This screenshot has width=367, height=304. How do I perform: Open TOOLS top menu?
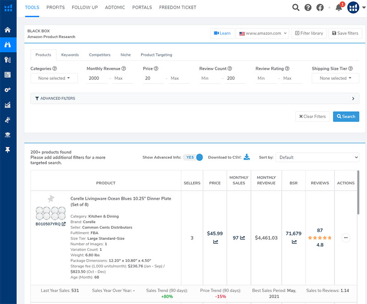click(32, 7)
